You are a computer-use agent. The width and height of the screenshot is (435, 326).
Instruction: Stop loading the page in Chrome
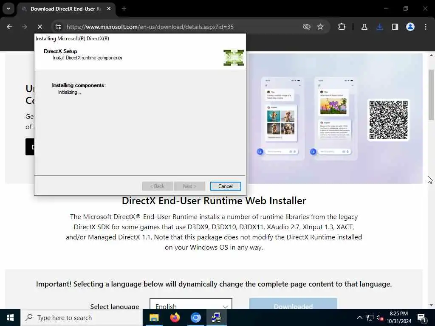pyautogui.click(x=40, y=27)
